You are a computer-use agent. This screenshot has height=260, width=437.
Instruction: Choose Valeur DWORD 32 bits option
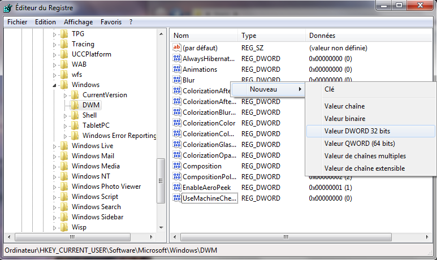tap(357, 131)
